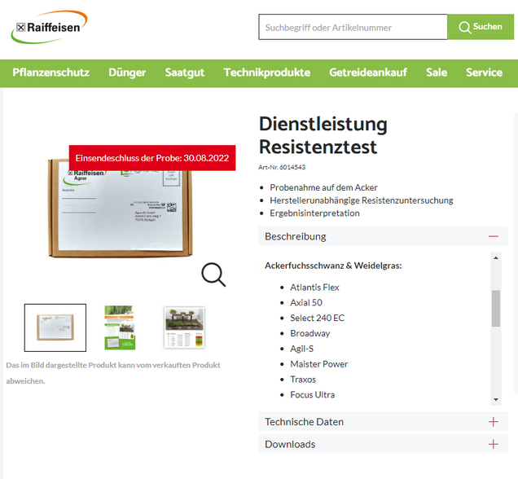Collapse Beschreibung using the minus icon

pyautogui.click(x=494, y=236)
